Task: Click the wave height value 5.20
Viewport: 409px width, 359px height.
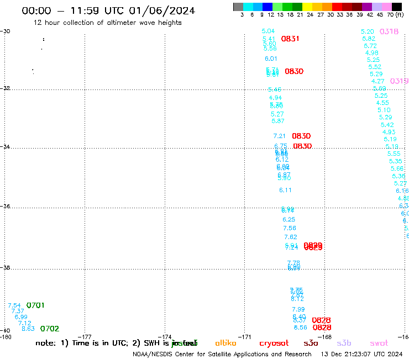Action: (368, 31)
